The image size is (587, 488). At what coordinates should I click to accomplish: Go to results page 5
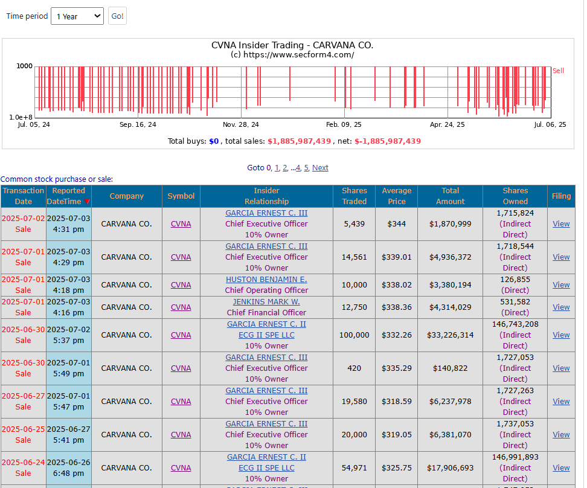click(306, 168)
